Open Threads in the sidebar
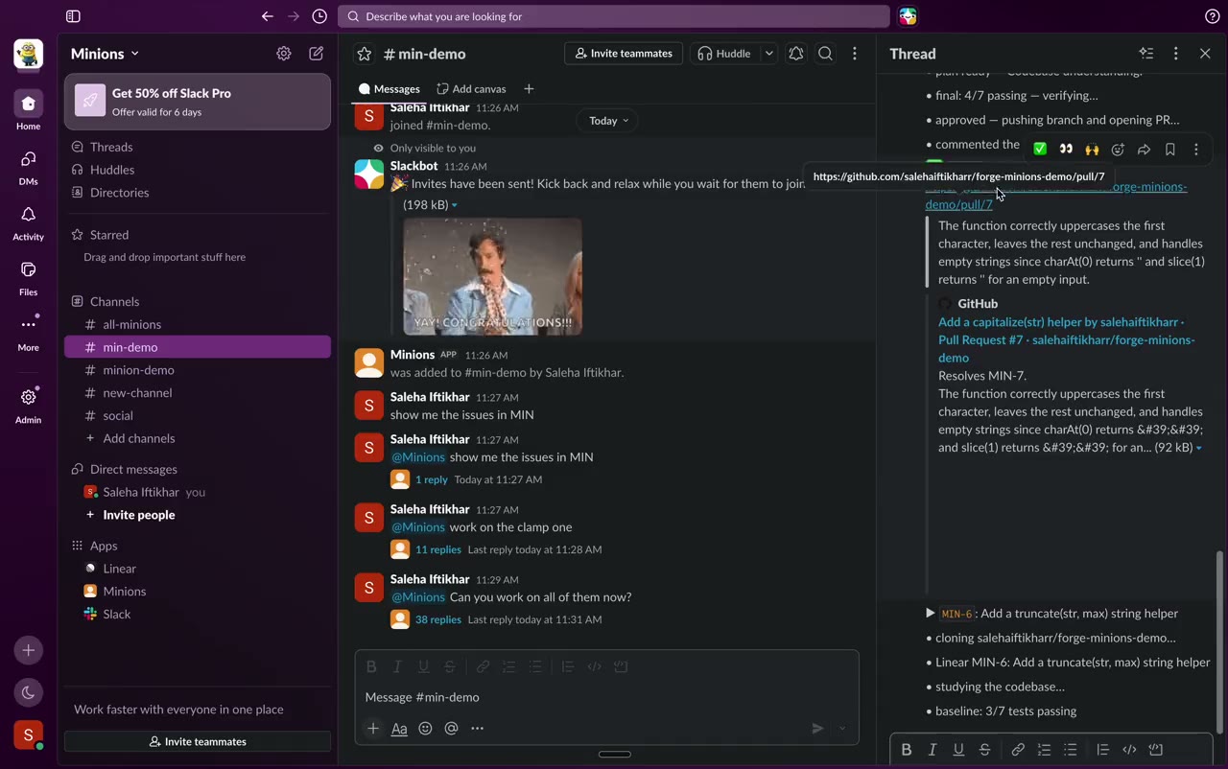The width and height of the screenshot is (1228, 769). click(198, 147)
